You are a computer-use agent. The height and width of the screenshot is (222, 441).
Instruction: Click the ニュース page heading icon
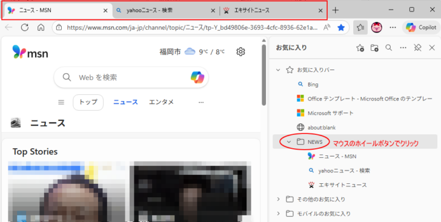(x=16, y=123)
